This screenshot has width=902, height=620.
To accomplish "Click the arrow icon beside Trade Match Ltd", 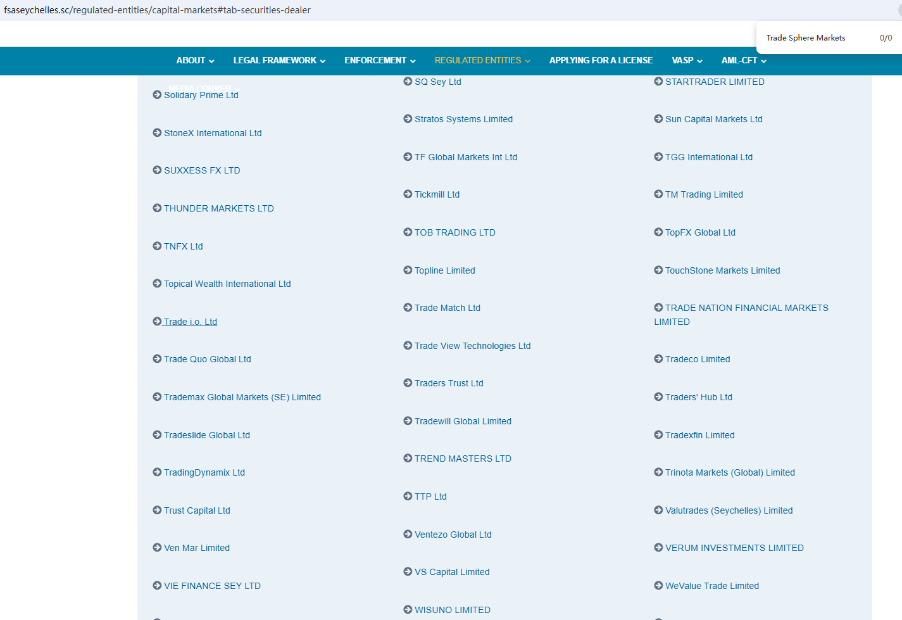I will click(408, 307).
